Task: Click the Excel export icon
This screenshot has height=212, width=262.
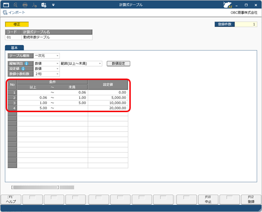Action: (44, 5)
